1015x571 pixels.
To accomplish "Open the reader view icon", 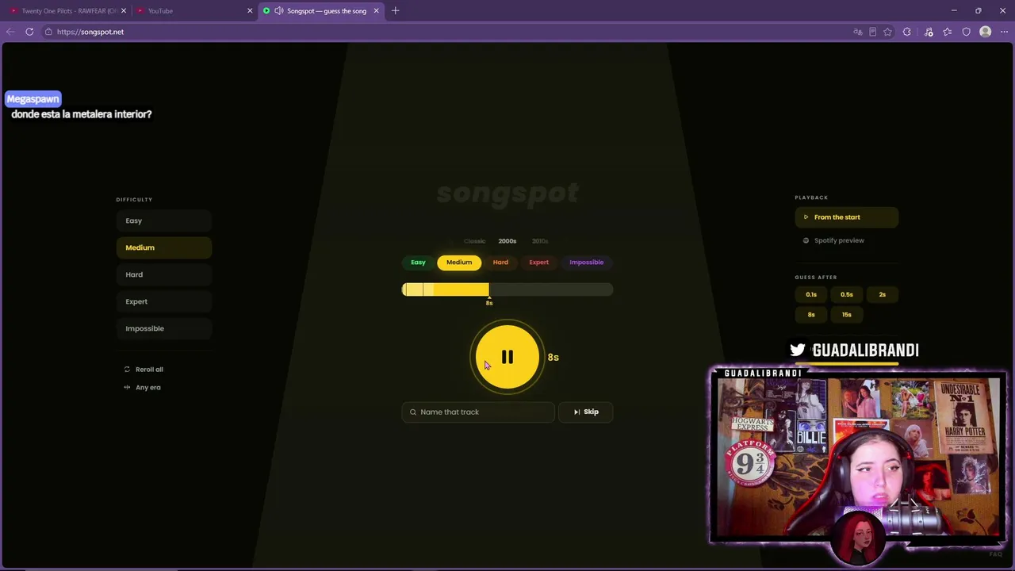I will [x=872, y=32].
